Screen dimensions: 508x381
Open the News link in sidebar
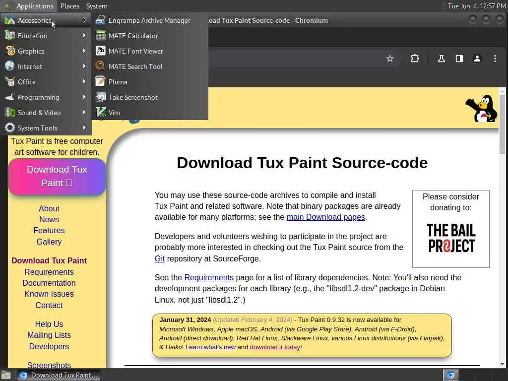(x=49, y=220)
